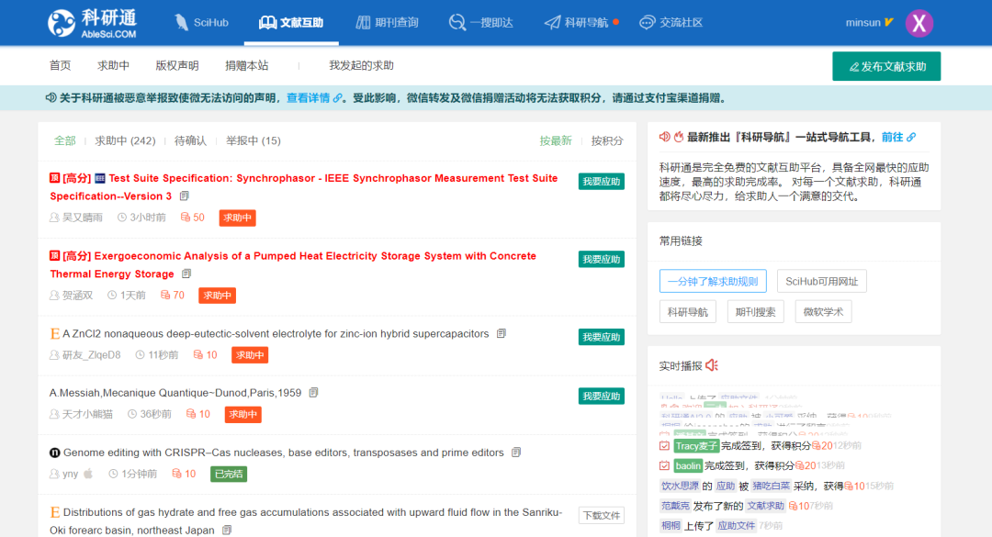992x537 pixels.
Task: Click copy icon after CRISPR prime editors title
Action: click(516, 453)
